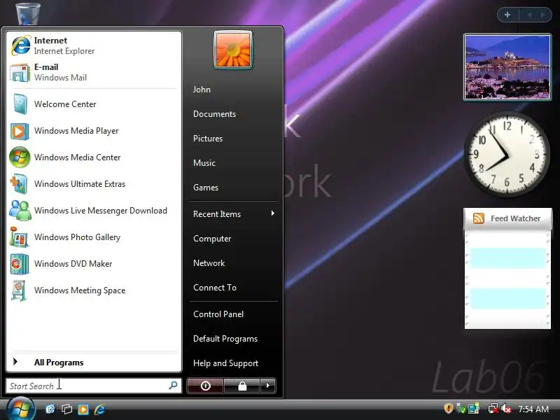Add gadgets with sidebar plus button
The image size is (560, 420).
click(507, 15)
